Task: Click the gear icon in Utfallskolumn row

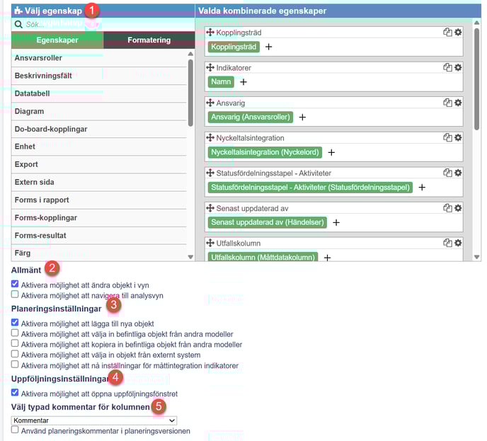Action: [458, 243]
